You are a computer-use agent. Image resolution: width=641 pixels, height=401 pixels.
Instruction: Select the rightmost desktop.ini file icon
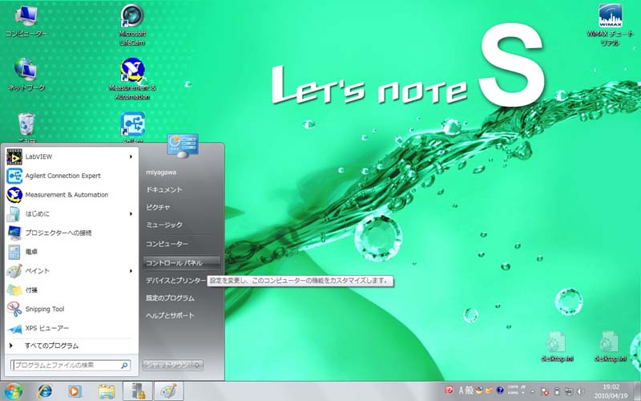610,347
